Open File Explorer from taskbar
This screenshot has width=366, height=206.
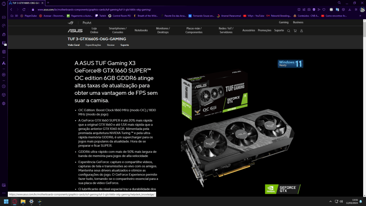coord(23,201)
